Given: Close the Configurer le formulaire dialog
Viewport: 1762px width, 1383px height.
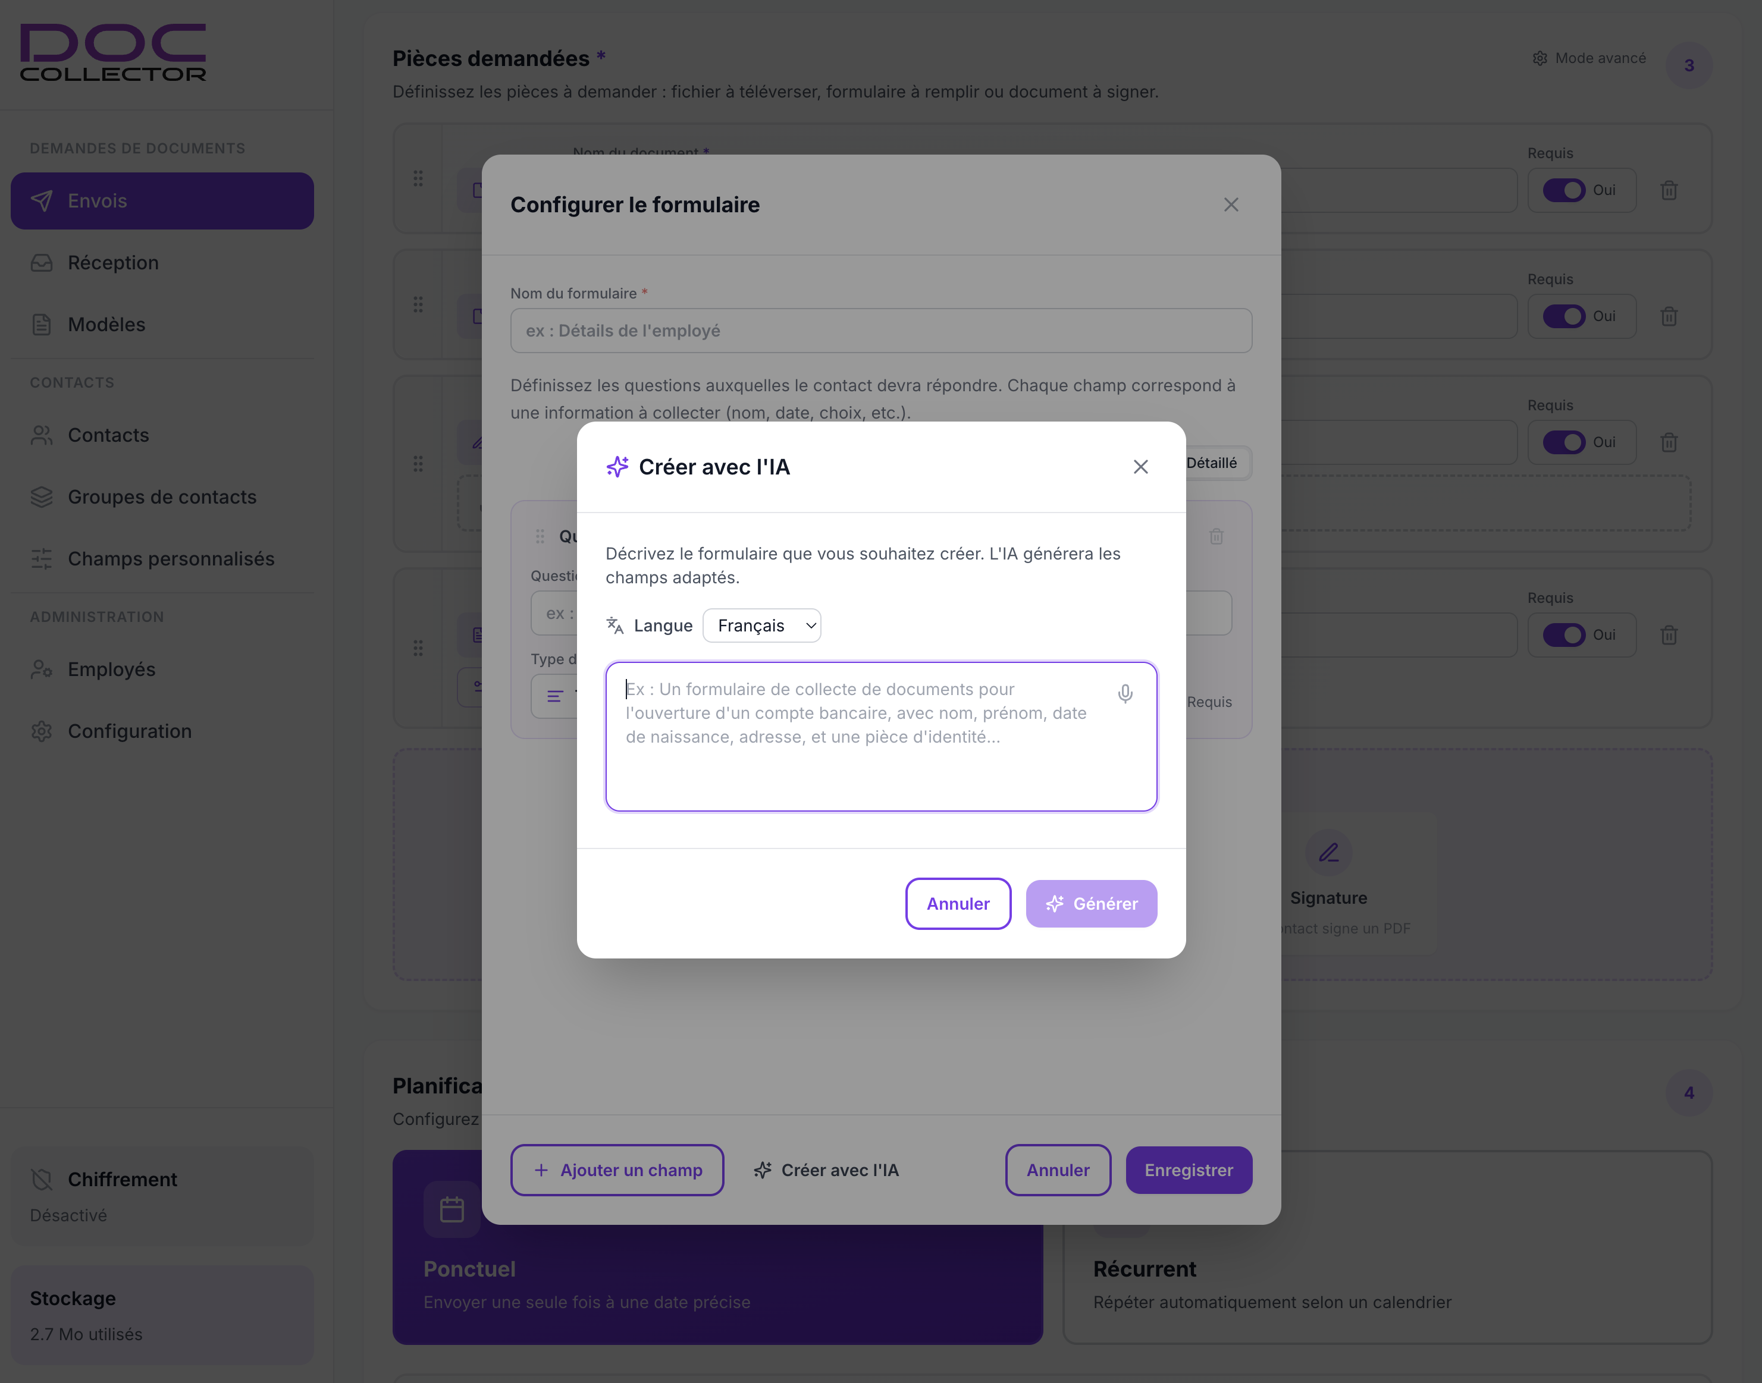Looking at the screenshot, I should 1231,205.
